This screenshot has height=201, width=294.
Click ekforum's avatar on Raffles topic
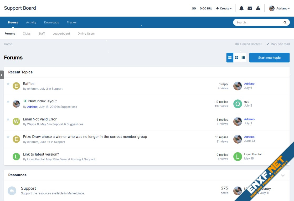(16, 86)
